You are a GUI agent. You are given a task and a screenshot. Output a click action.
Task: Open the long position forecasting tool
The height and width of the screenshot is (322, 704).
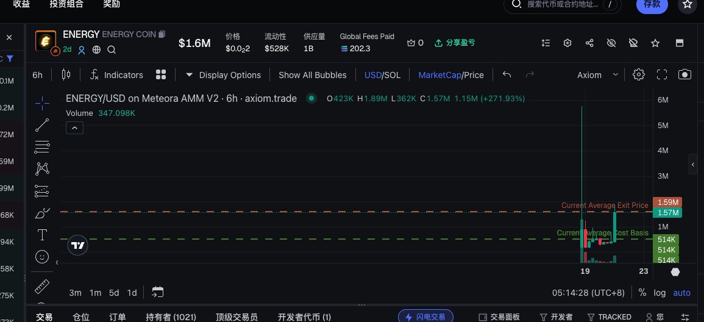pyautogui.click(x=42, y=191)
